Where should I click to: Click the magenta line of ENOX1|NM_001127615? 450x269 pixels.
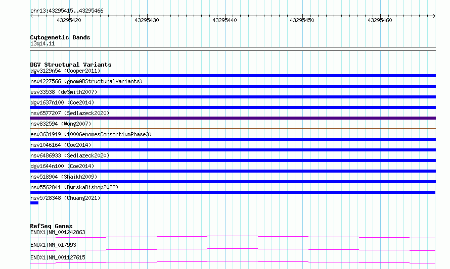coord(233,262)
